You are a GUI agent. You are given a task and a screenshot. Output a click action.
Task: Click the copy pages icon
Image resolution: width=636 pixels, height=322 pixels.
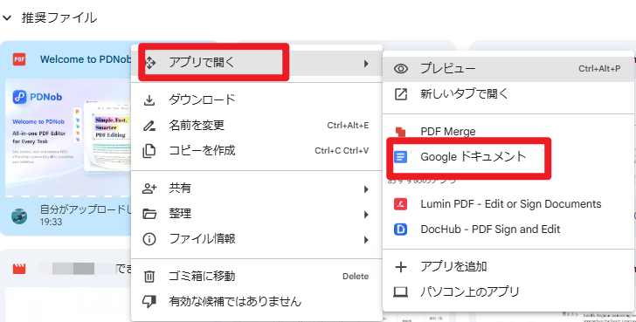coord(149,151)
